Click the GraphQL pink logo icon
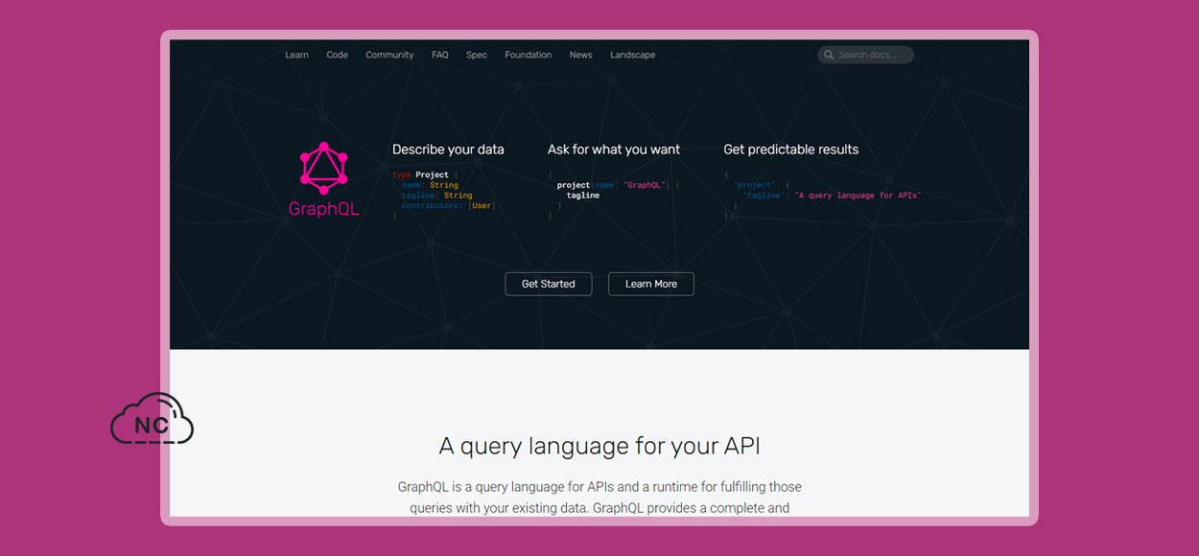The height and width of the screenshot is (556, 1199). click(323, 168)
